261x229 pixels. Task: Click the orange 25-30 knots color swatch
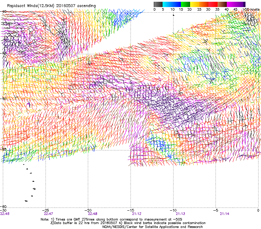[204, 4]
